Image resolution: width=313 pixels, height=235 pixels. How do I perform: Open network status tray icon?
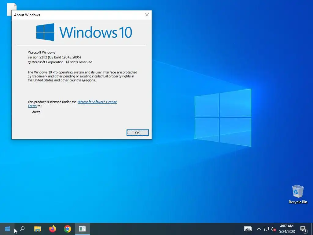(x=266, y=229)
